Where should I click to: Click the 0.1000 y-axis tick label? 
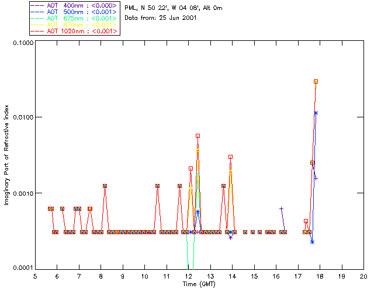tap(23, 43)
